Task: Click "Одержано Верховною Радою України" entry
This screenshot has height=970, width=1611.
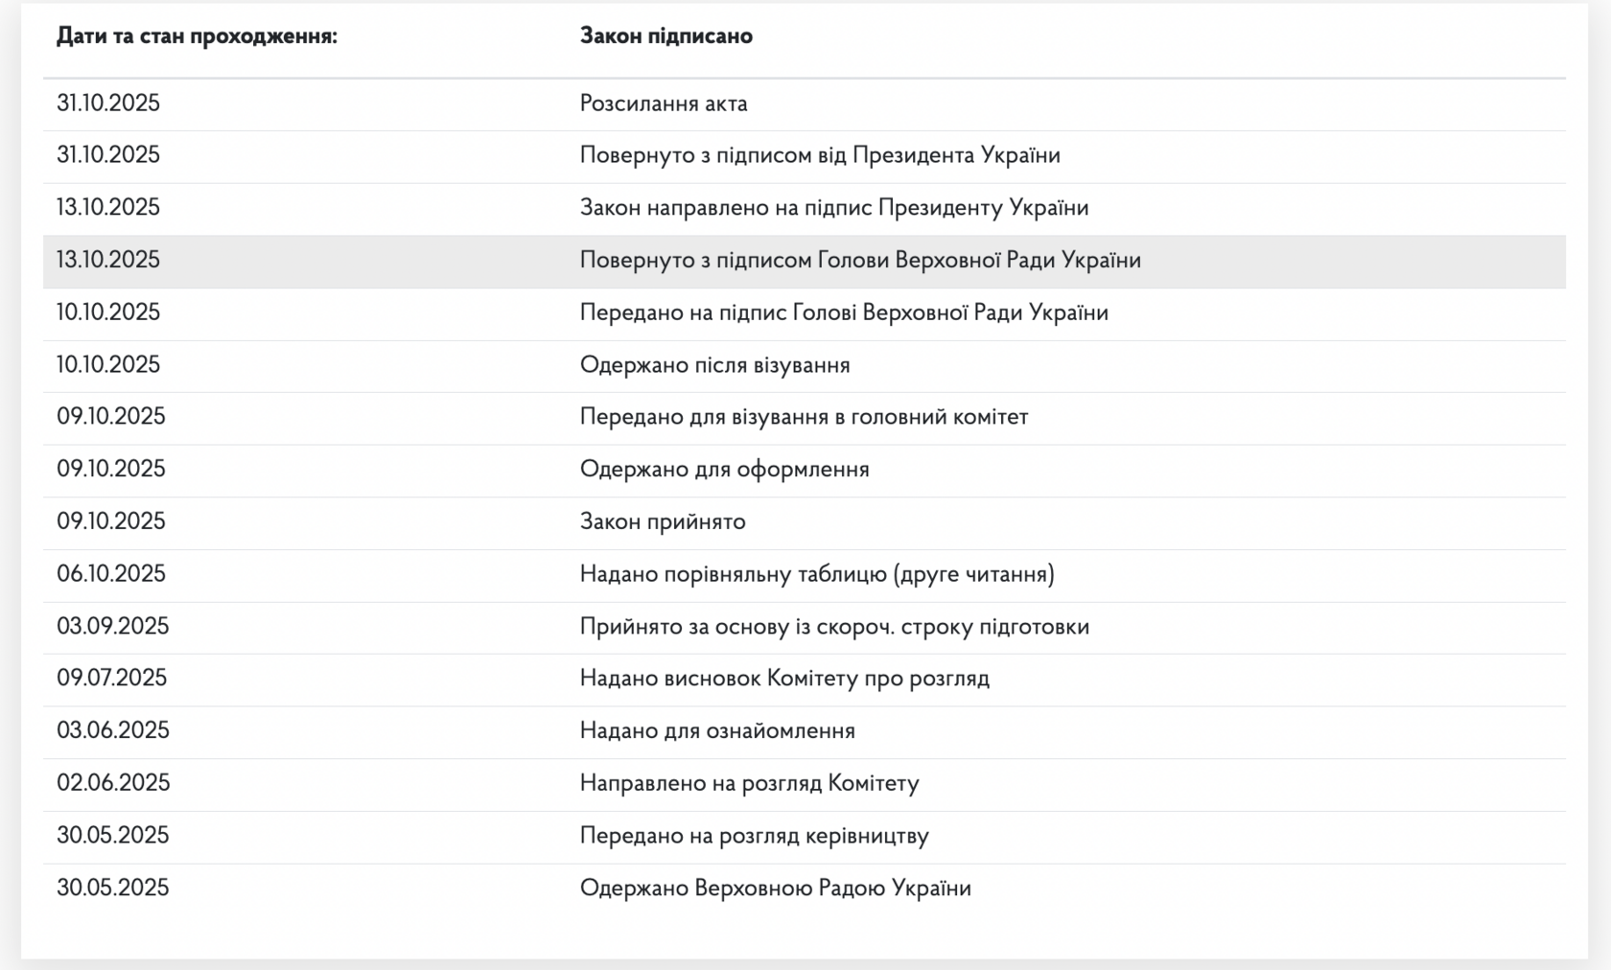Action: click(775, 889)
